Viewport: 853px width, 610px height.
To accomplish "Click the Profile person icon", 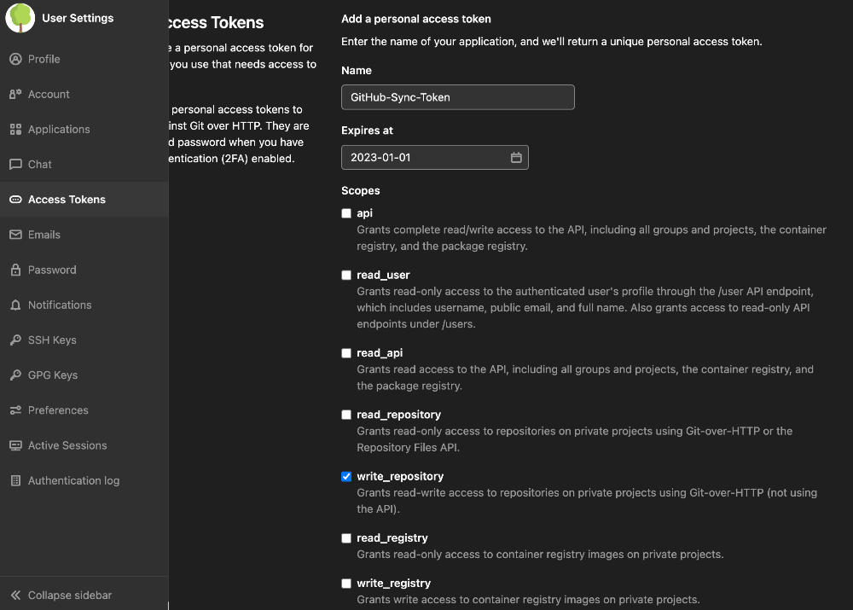I will pyautogui.click(x=15, y=59).
